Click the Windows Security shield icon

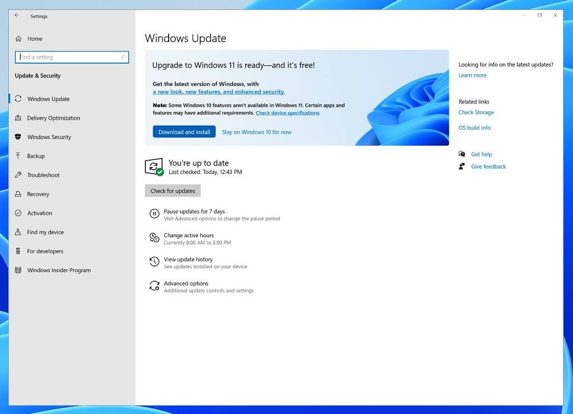point(18,136)
